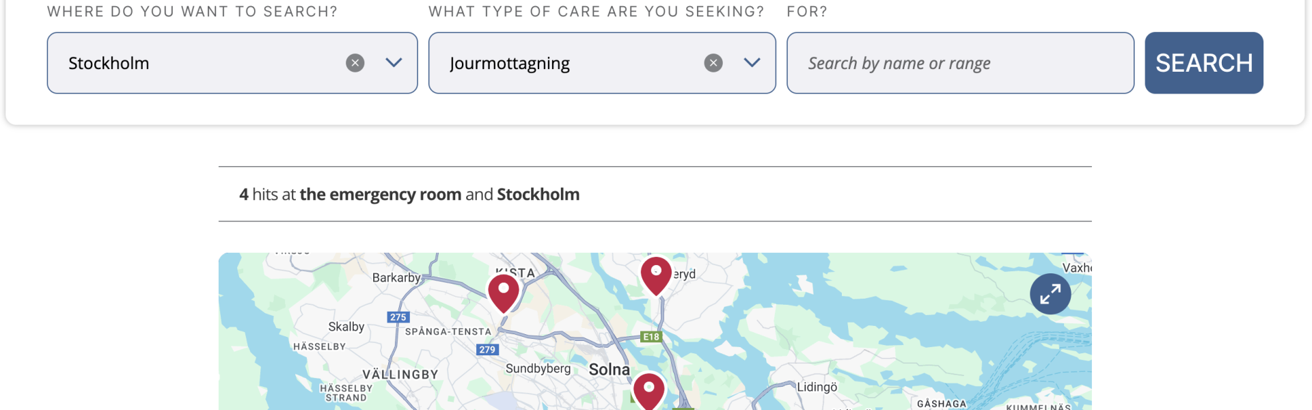Image resolution: width=1312 pixels, height=410 pixels.
Task: Expand the care type dropdown chevron
Action: [x=752, y=63]
